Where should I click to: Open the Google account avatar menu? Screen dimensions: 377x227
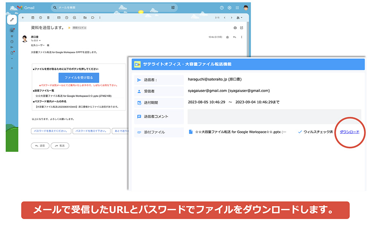[246, 8]
